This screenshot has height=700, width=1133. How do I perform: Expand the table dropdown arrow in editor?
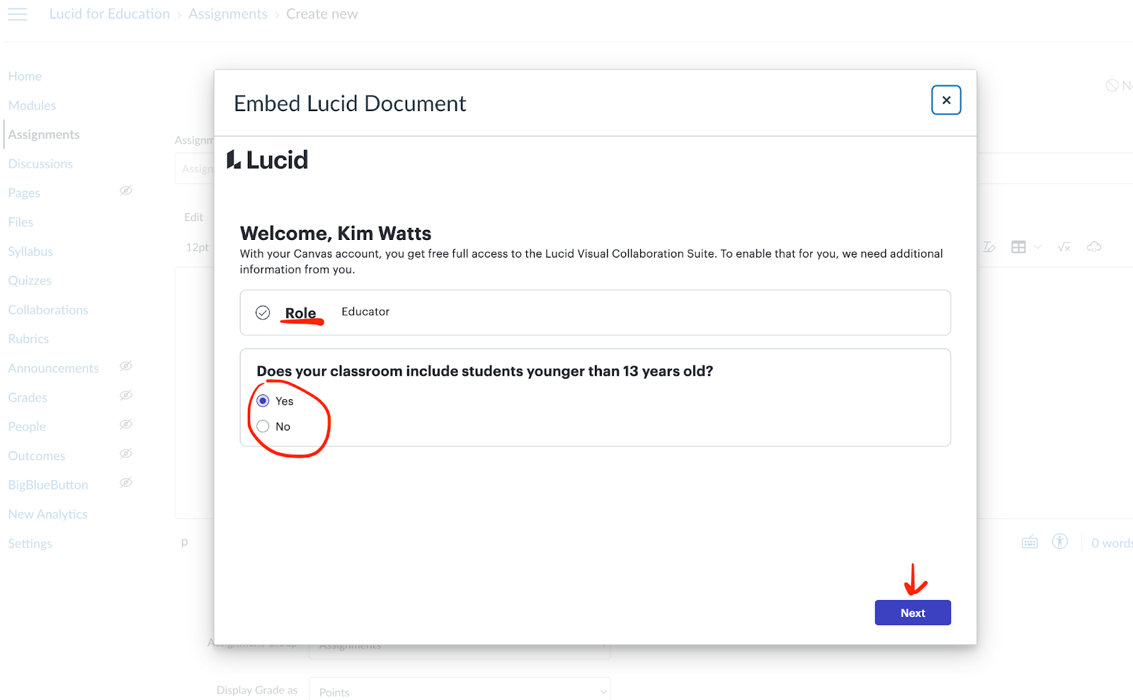tap(1037, 247)
